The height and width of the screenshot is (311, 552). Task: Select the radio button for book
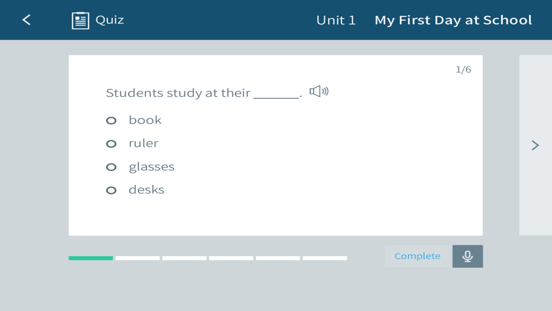click(111, 120)
